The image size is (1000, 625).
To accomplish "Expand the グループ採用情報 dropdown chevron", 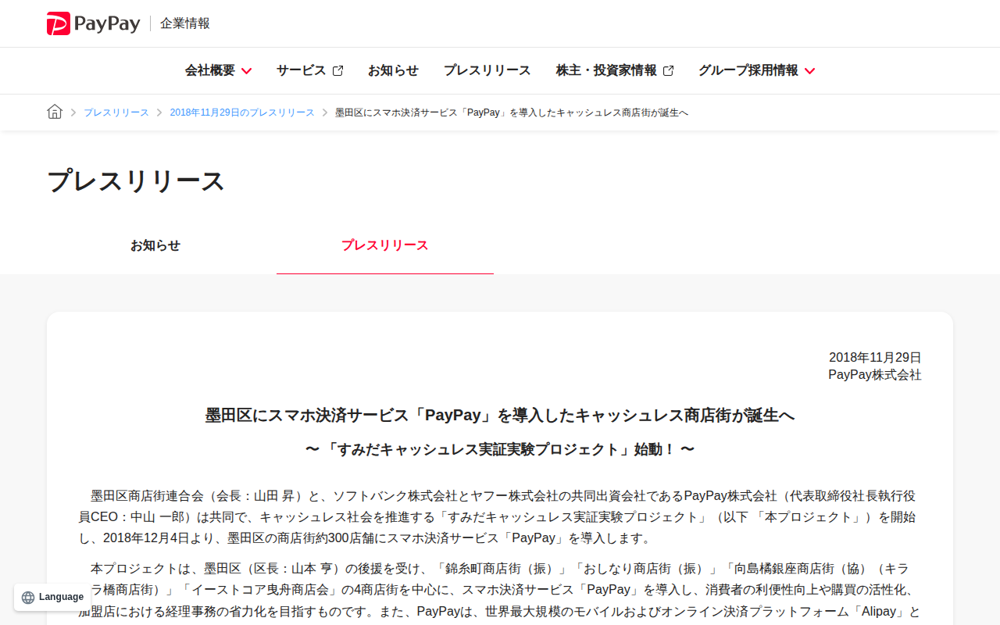I will (x=809, y=71).
